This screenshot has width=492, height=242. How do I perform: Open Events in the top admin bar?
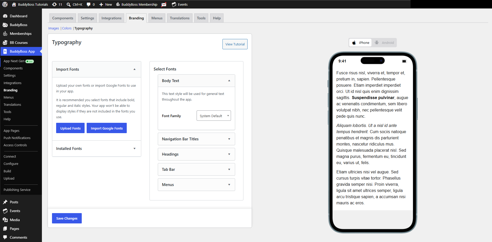coord(180,4)
